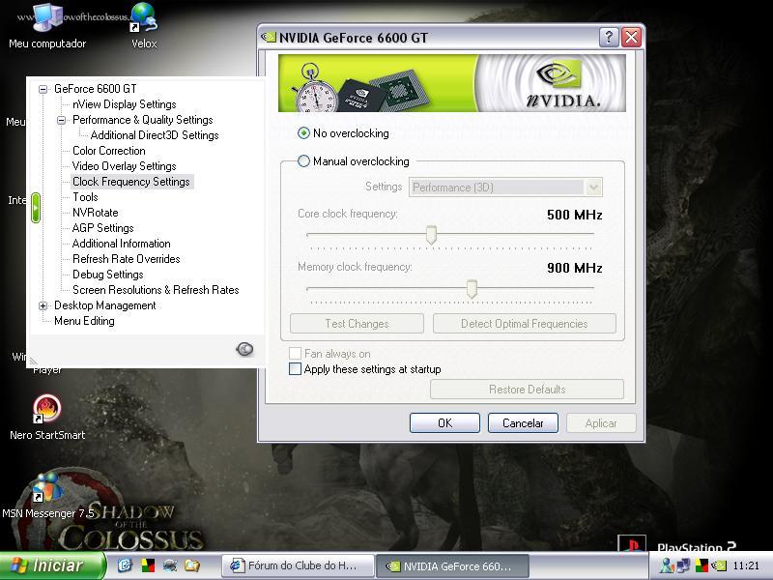Click the colorful squares tray icon
The width and height of the screenshot is (773, 580).
coord(701,565)
